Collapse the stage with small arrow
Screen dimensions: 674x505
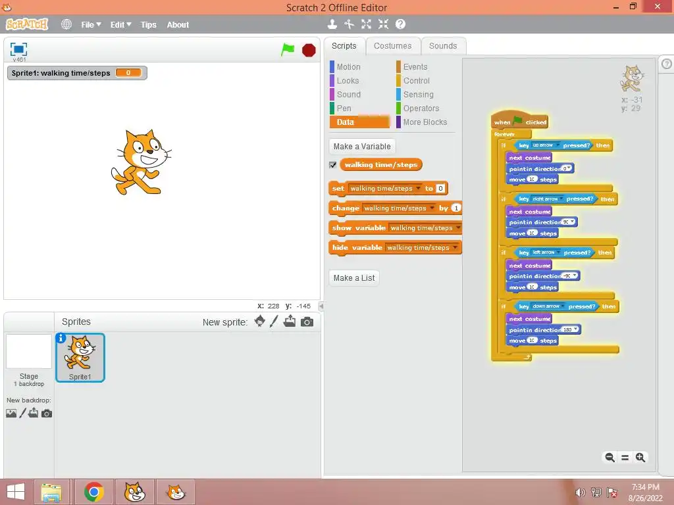tap(321, 306)
